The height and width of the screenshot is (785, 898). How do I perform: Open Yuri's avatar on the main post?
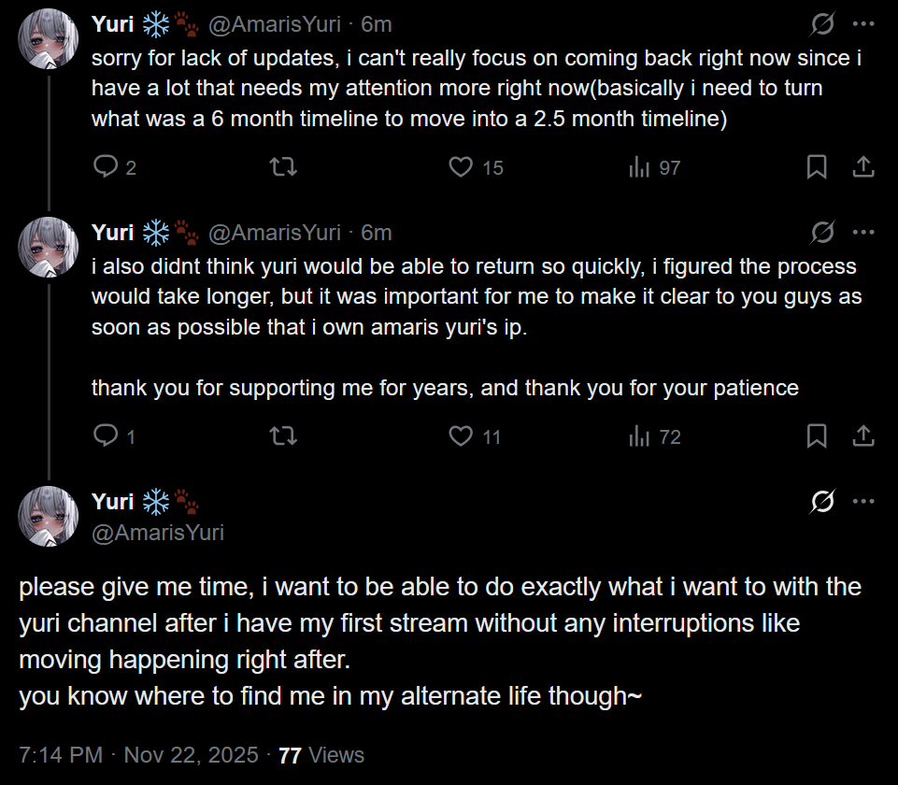(49, 516)
